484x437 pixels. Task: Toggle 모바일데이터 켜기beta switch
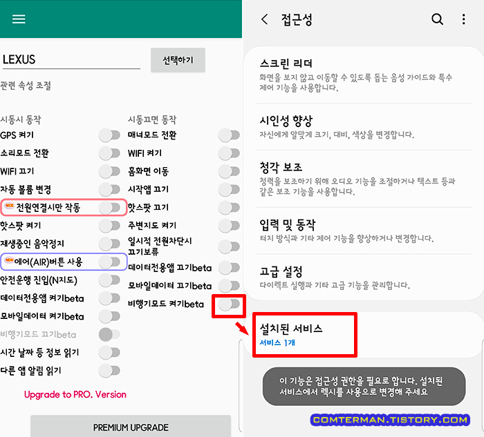click(x=109, y=316)
